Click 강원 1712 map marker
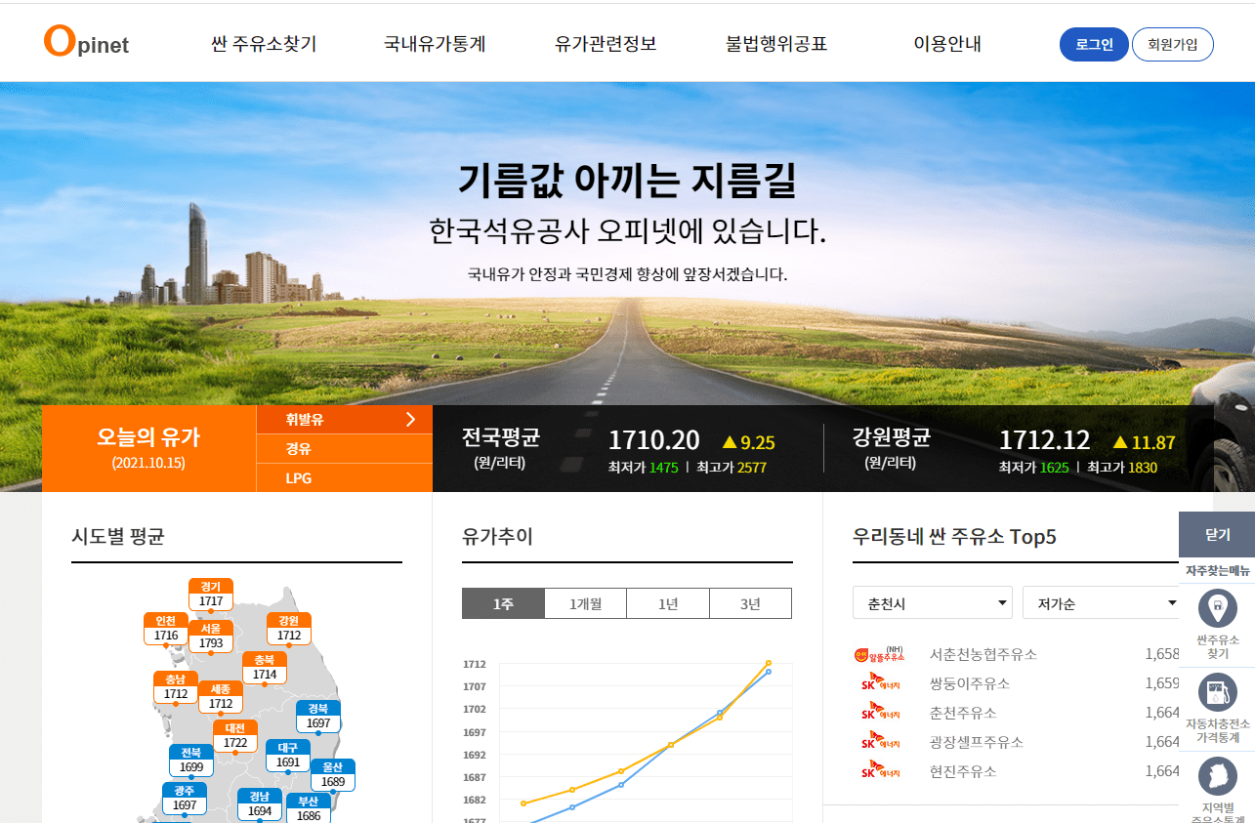Image resolution: width=1255 pixels, height=823 pixels. coord(289,628)
